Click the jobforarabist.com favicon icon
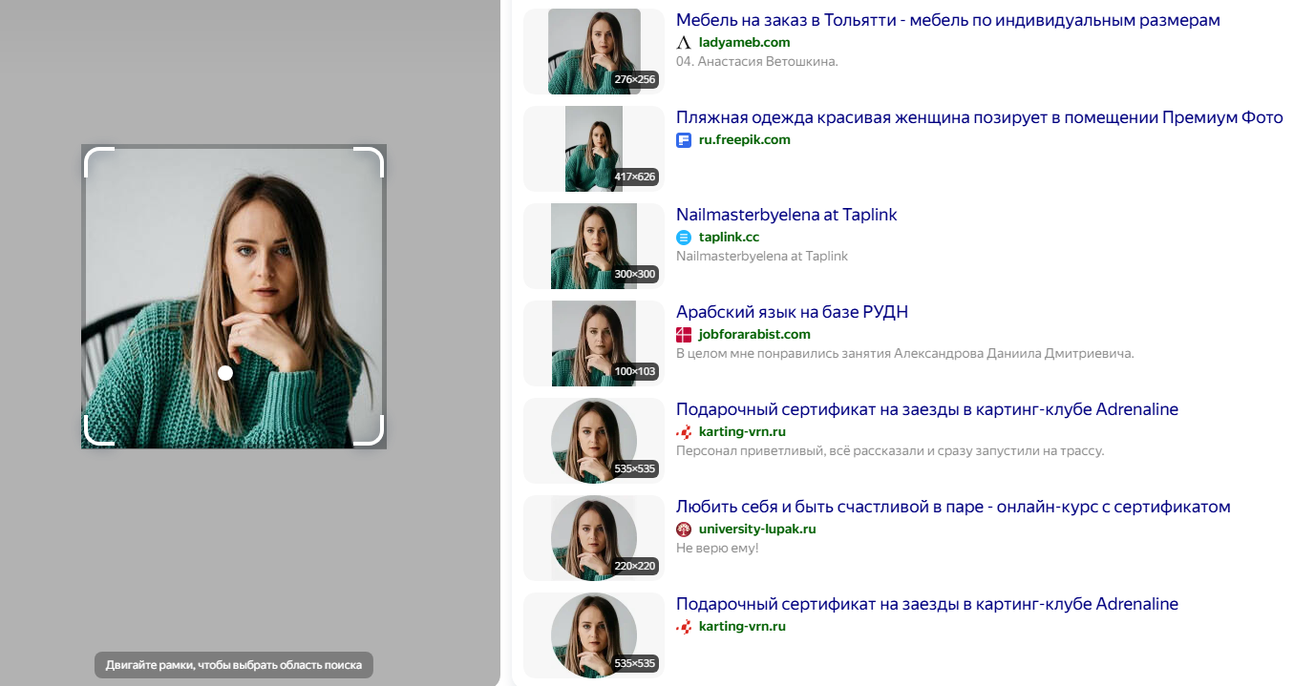This screenshot has width=1294, height=686. 684,335
